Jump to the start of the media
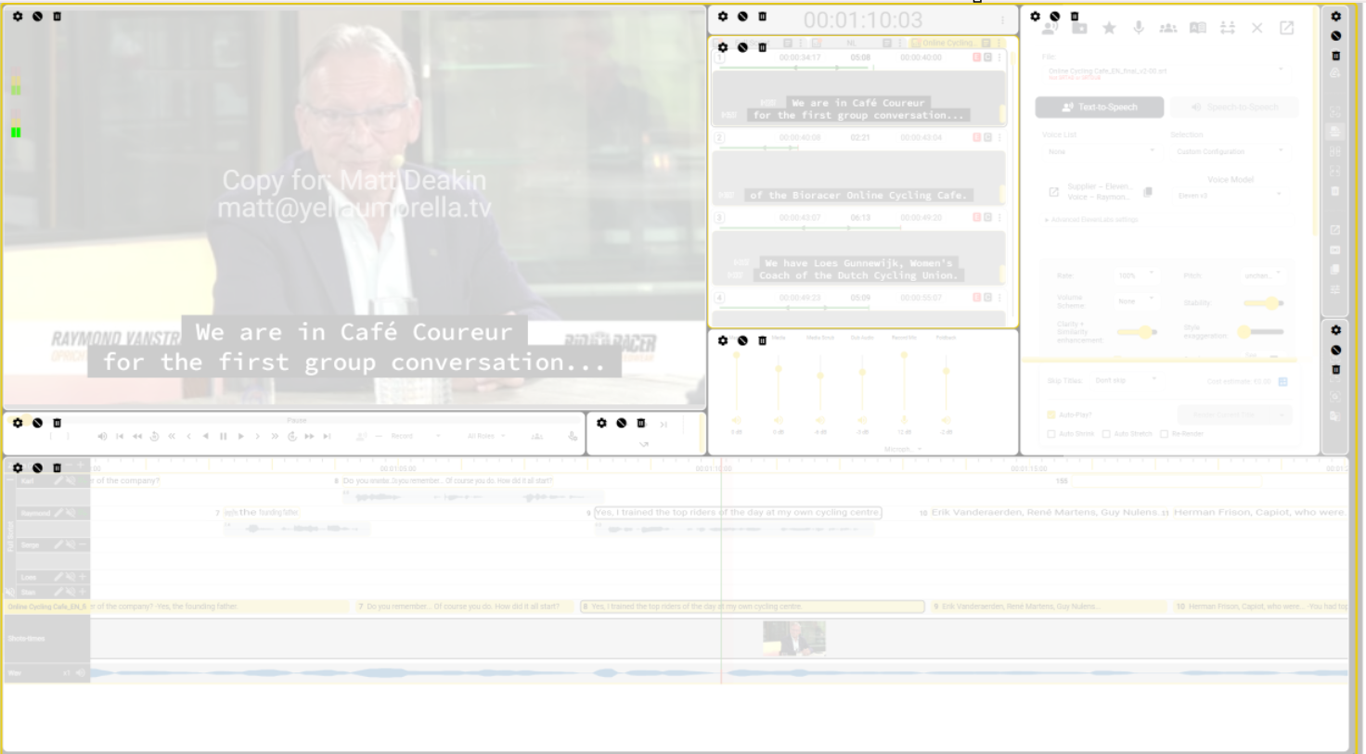This screenshot has width=1366, height=754. [120, 436]
